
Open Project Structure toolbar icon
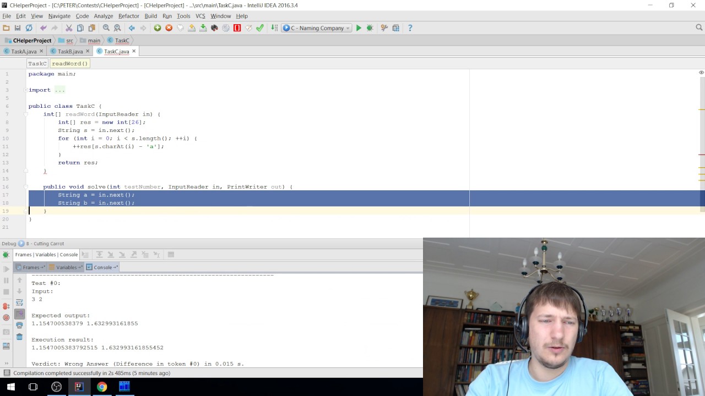[x=395, y=28]
